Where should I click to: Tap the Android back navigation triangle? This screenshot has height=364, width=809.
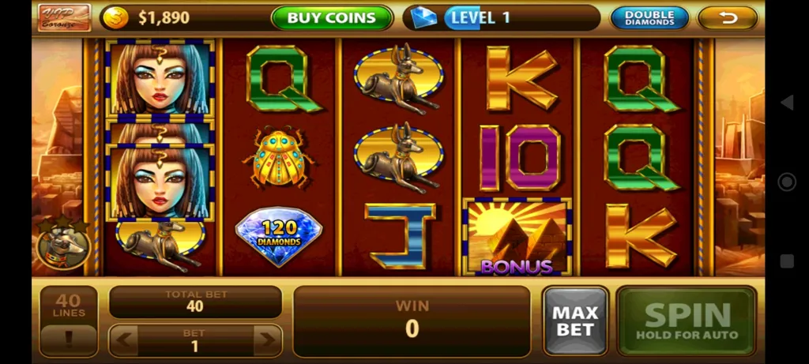[787, 103]
